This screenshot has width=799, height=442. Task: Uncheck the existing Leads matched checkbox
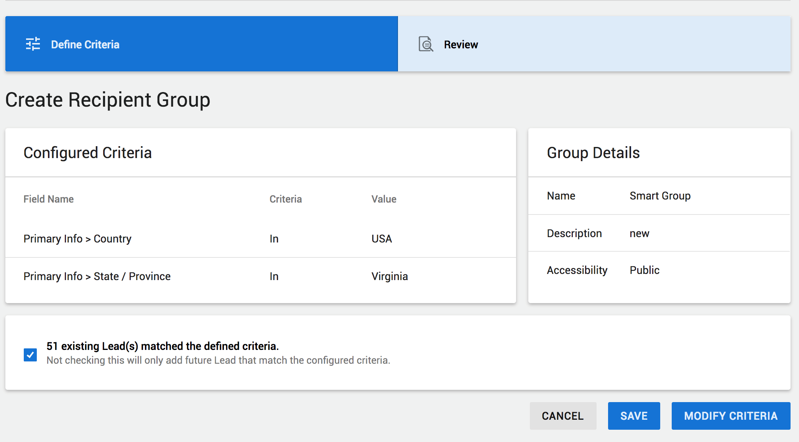pos(30,355)
